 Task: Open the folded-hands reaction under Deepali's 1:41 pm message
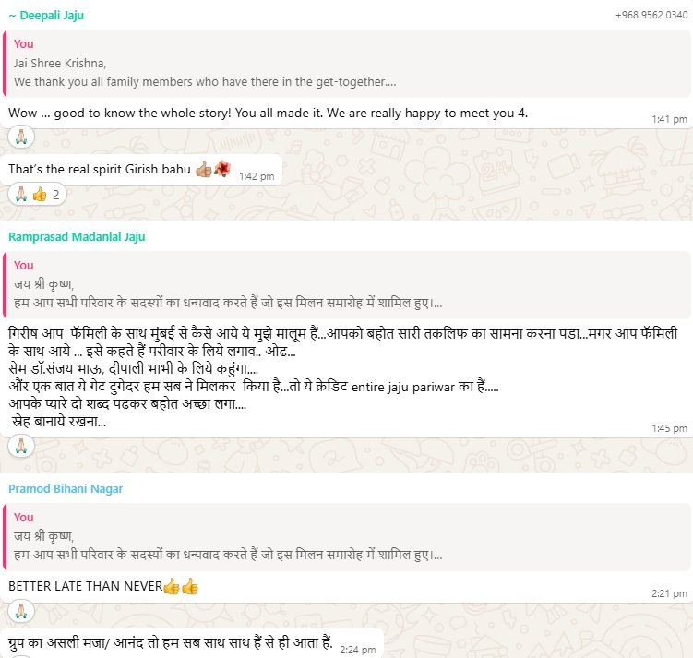[21, 137]
